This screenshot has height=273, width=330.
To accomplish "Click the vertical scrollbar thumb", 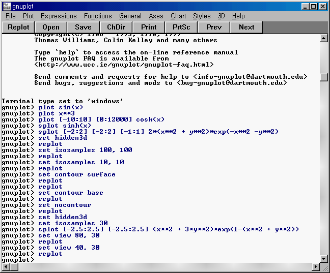I will [324, 77].
